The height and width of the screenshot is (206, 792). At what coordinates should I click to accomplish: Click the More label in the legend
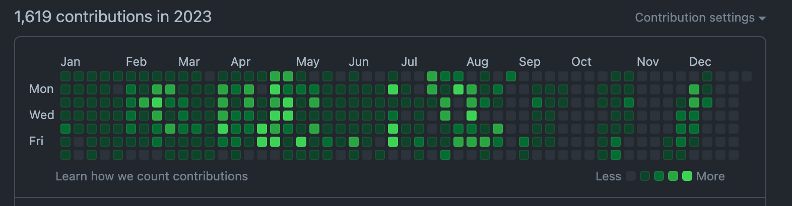[x=710, y=176]
